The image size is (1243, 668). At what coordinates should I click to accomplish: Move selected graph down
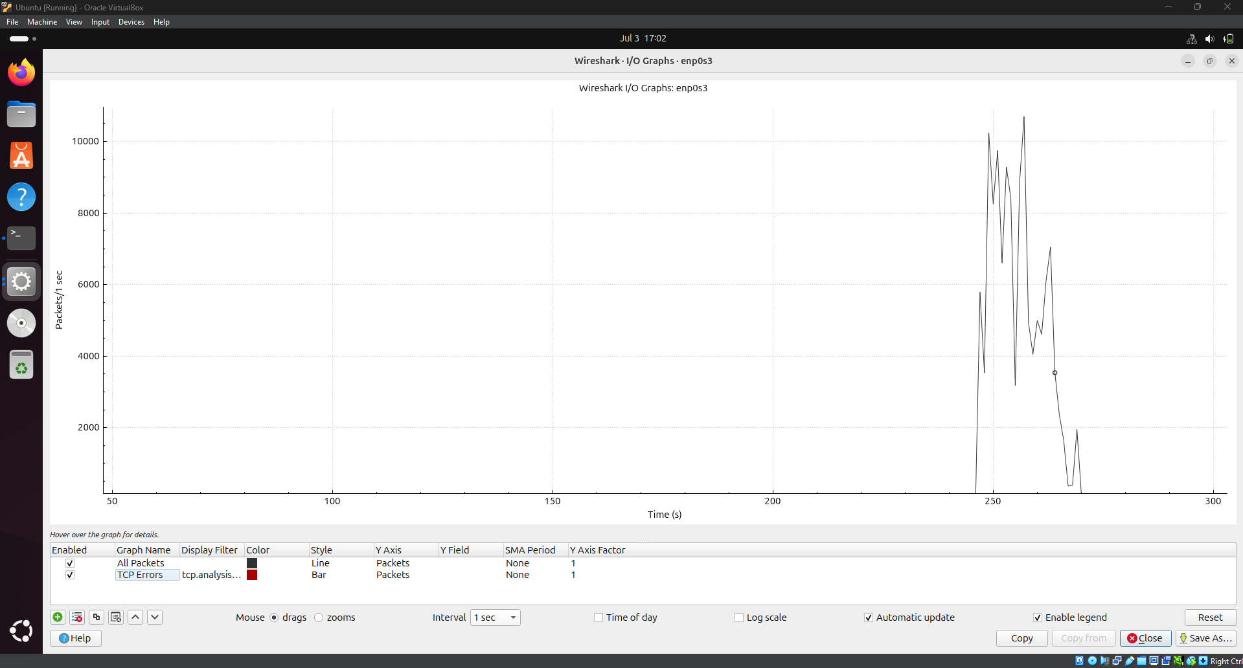pyautogui.click(x=155, y=617)
